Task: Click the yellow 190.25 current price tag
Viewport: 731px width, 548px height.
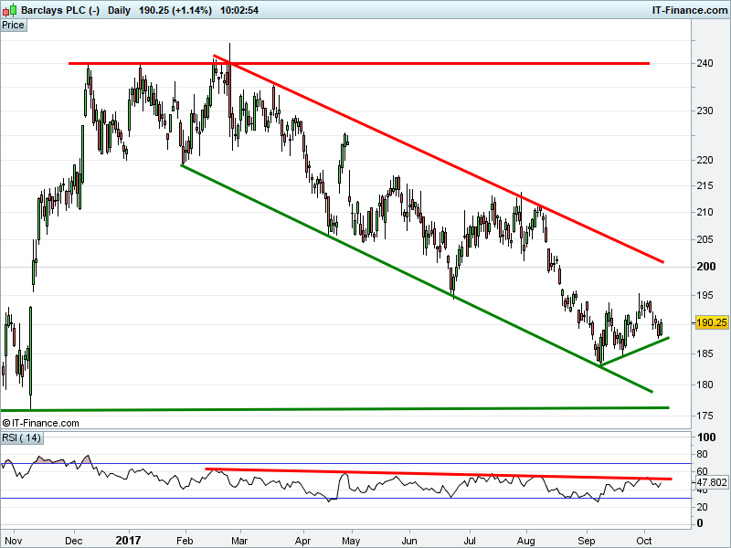Action: [712, 322]
